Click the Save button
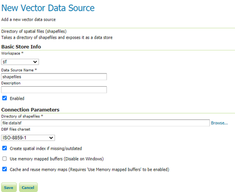The height and width of the screenshot is (192, 235). 9,187
